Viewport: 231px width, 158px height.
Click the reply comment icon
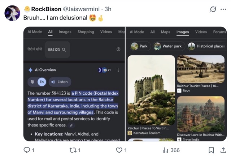26,150
